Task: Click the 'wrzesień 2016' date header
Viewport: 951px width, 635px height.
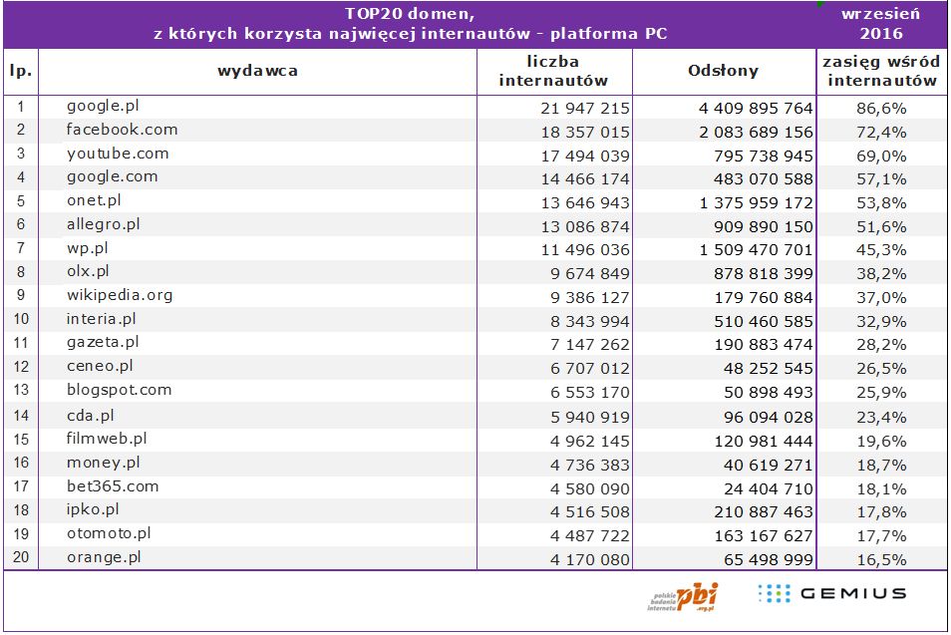Action: 880,24
